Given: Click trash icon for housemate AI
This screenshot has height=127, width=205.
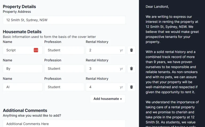Looking at the screenshot, I should (x=131, y=87).
